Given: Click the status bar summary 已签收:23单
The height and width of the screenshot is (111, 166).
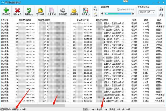Looking at the screenshot, I should [x=89, y=109].
